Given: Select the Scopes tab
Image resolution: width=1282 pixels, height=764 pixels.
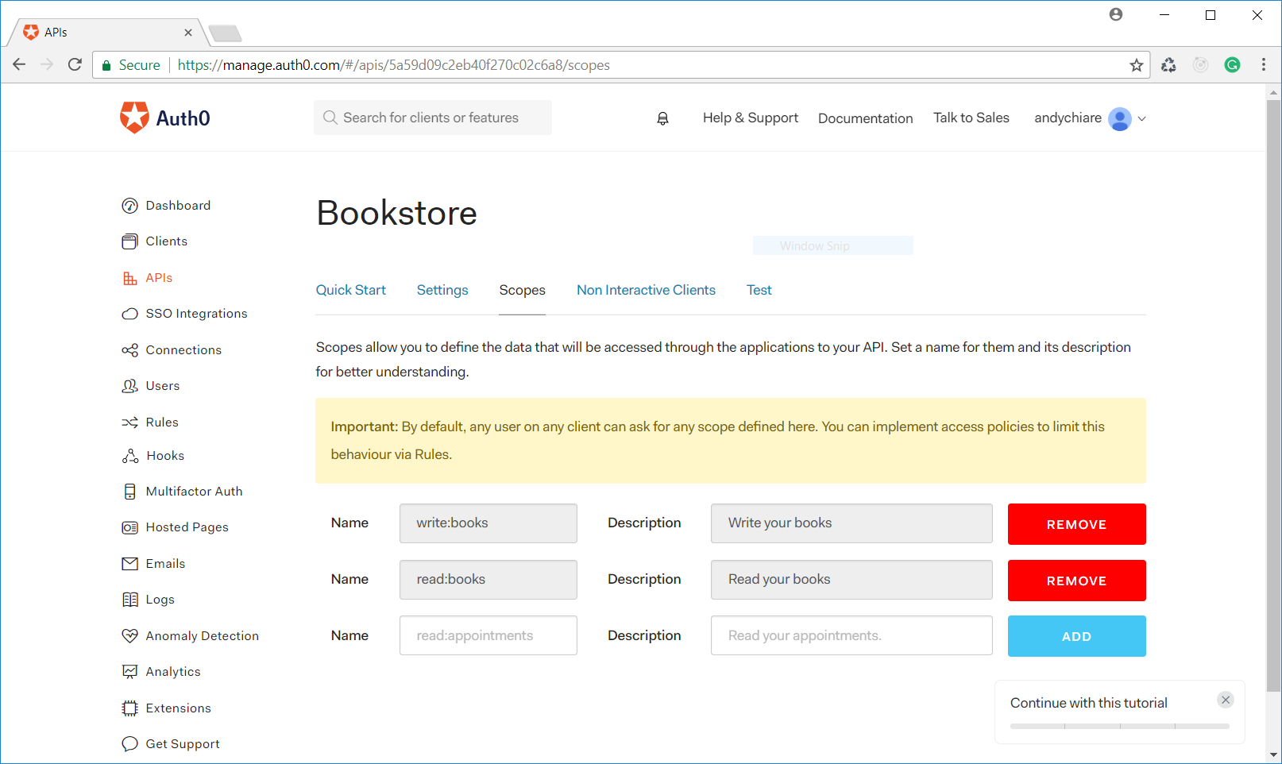Looking at the screenshot, I should 522,291.
